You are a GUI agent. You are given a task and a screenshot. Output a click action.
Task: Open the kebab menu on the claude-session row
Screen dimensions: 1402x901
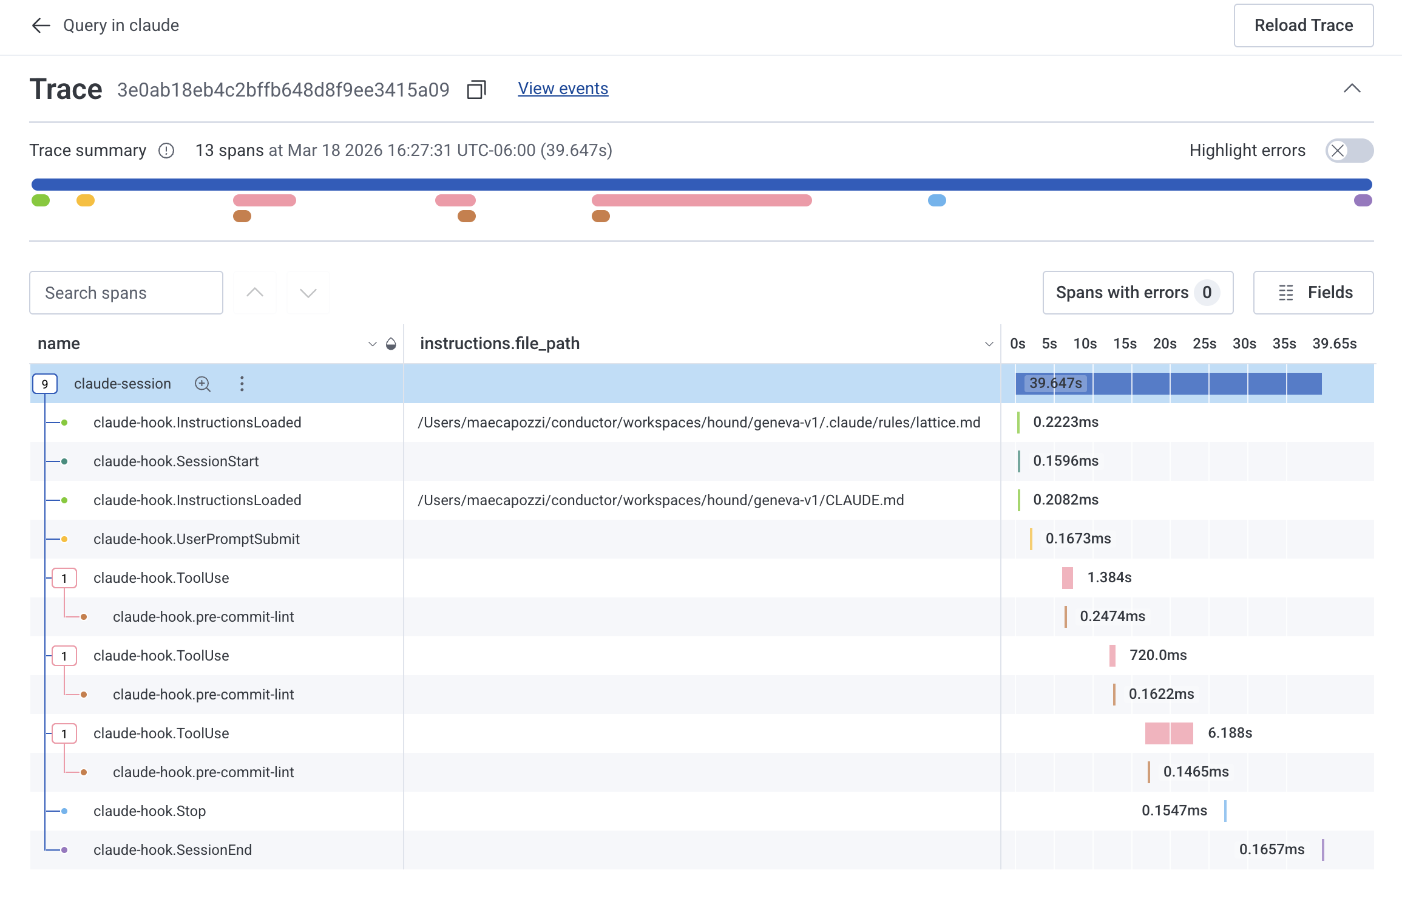click(242, 384)
